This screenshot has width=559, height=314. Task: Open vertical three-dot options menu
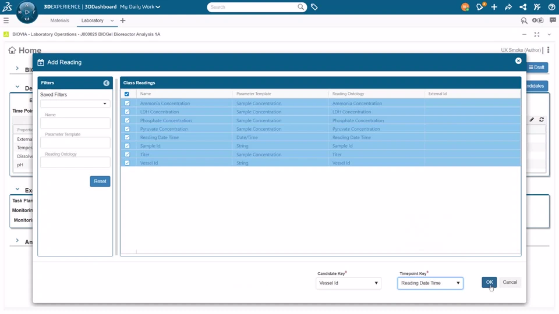(549, 50)
